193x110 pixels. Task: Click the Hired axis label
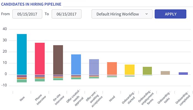112,98
